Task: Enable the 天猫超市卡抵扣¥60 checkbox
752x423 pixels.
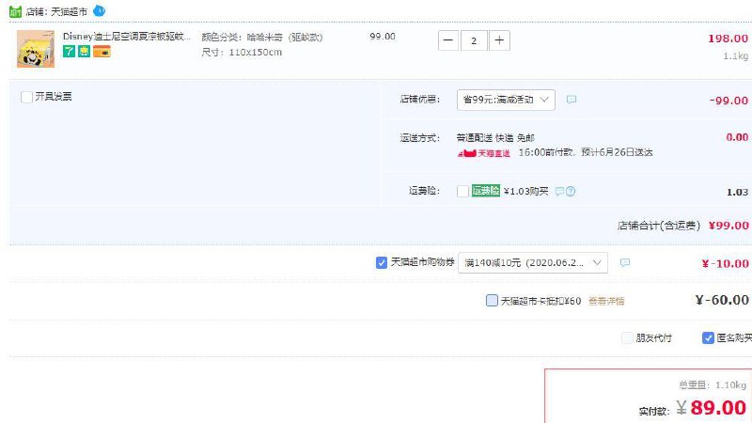Action: coord(492,301)
